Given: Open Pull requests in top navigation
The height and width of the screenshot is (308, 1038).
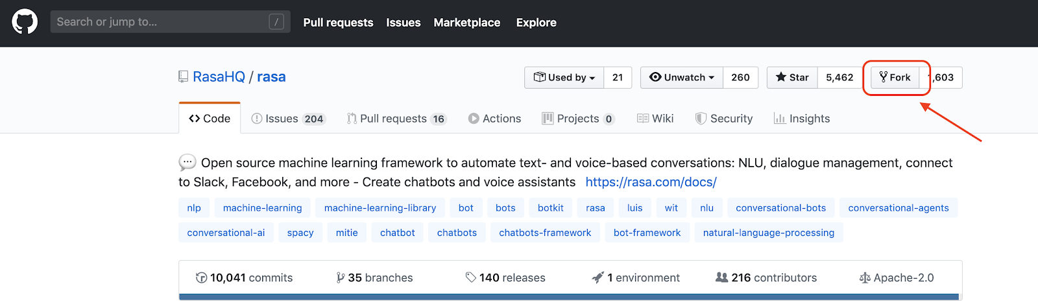Looking at the screenshot, I should tap(338, 23).
